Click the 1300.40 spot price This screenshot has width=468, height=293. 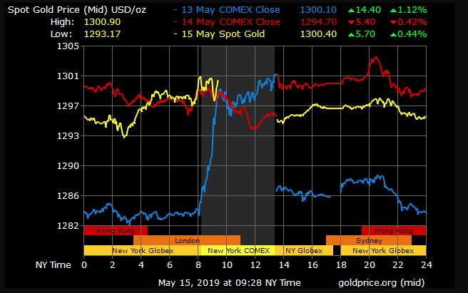click(318, 34)
